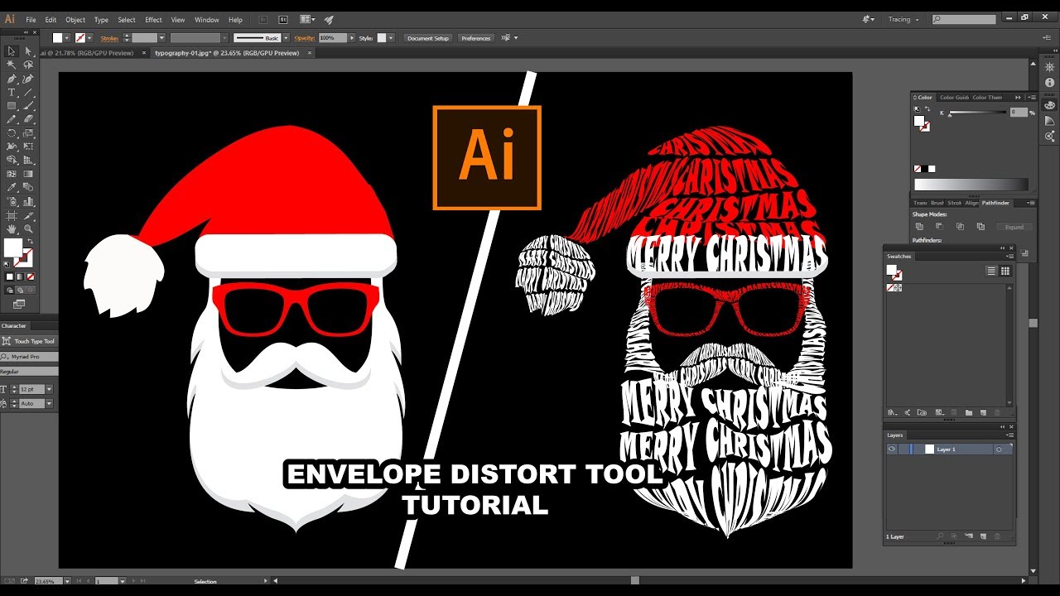Click Exclude shape mode in Pathfinder
Viewport: 1060px width, 596px height.
click(x=980, y=226)
